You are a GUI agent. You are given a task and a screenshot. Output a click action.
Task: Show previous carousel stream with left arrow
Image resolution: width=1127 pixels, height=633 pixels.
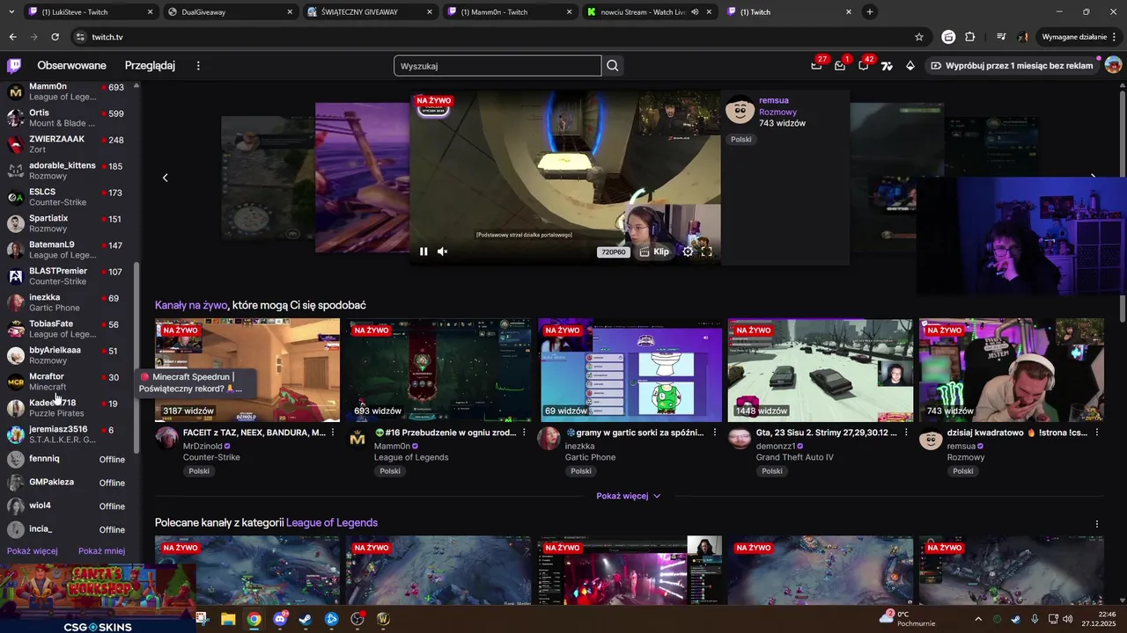point(165,178)
